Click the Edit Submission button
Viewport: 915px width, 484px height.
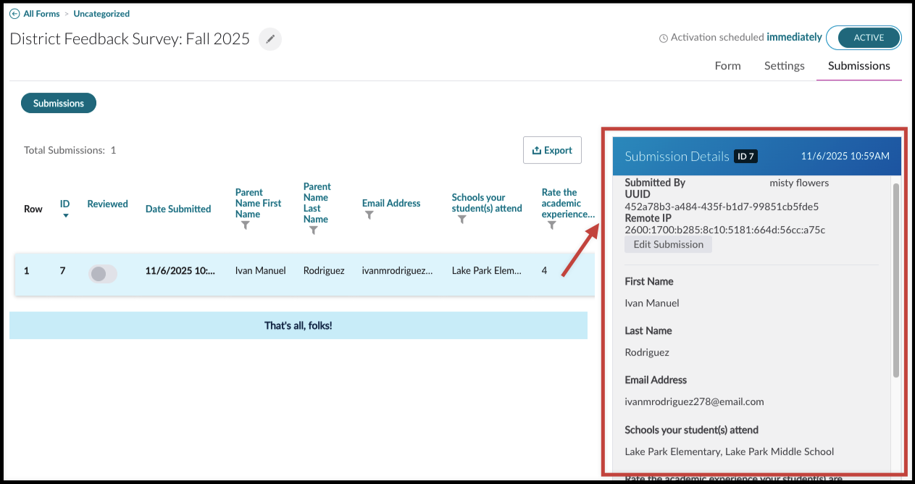point(668,244)
